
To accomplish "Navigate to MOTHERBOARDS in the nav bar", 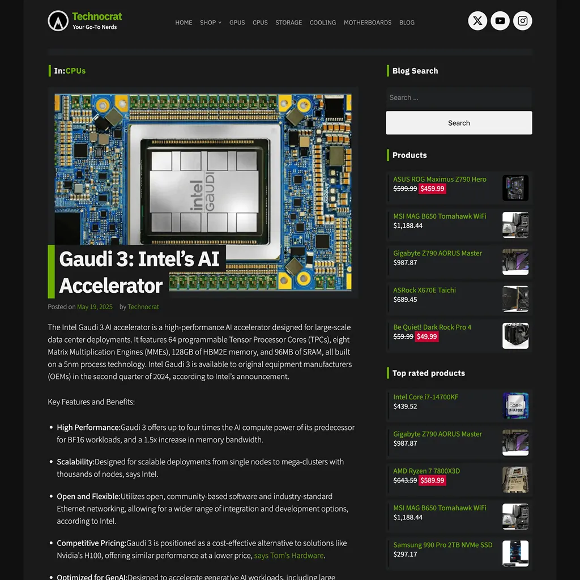I will 368,23.
